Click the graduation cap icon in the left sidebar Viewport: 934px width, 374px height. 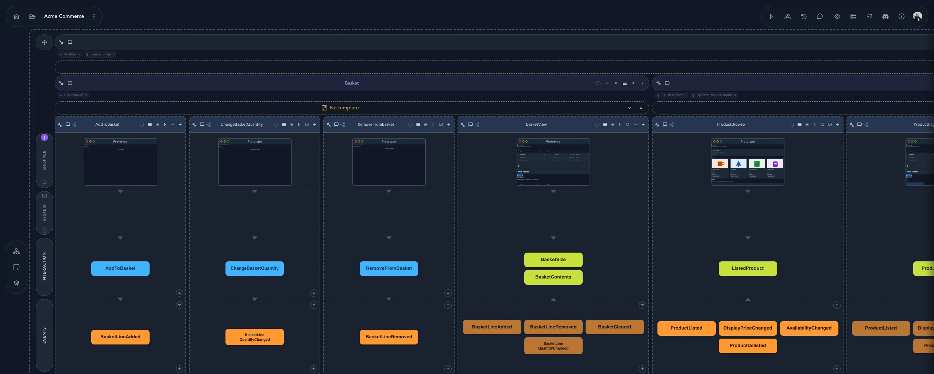tap(16, 283)
